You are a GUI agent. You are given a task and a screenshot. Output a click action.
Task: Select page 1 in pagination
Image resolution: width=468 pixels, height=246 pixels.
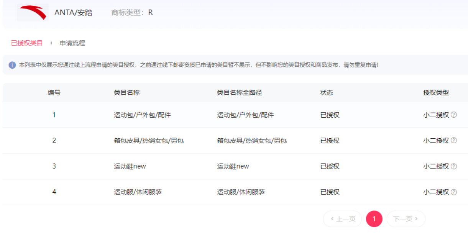[x=374, y=219]
